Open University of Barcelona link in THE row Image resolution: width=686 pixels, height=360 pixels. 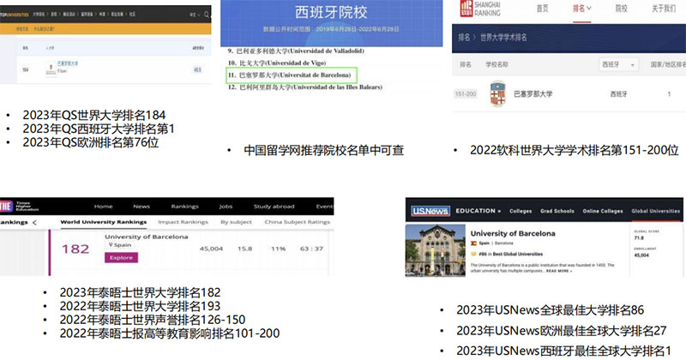coord(147,237)
